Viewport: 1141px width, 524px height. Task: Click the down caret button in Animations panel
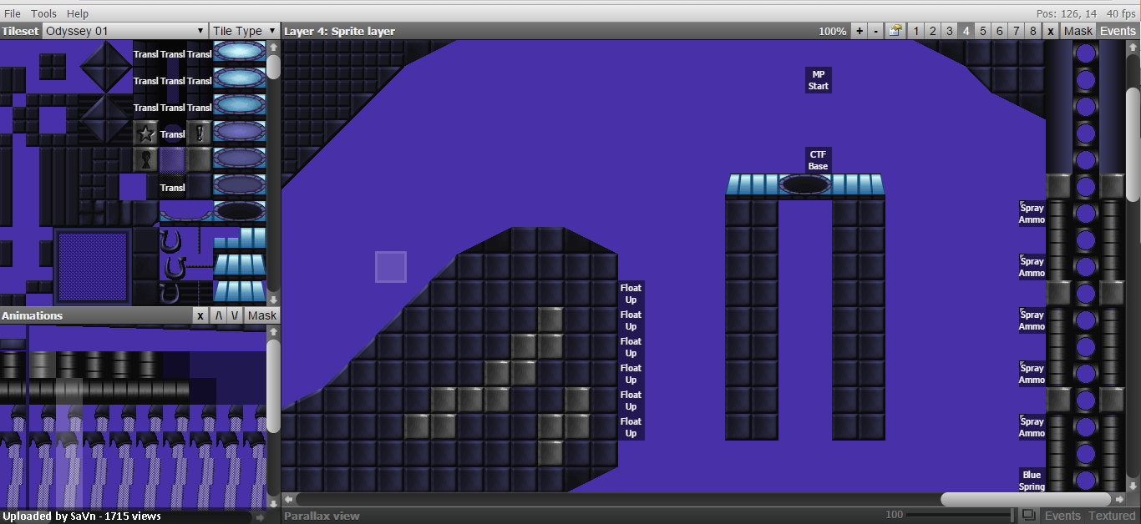[235, 315]
